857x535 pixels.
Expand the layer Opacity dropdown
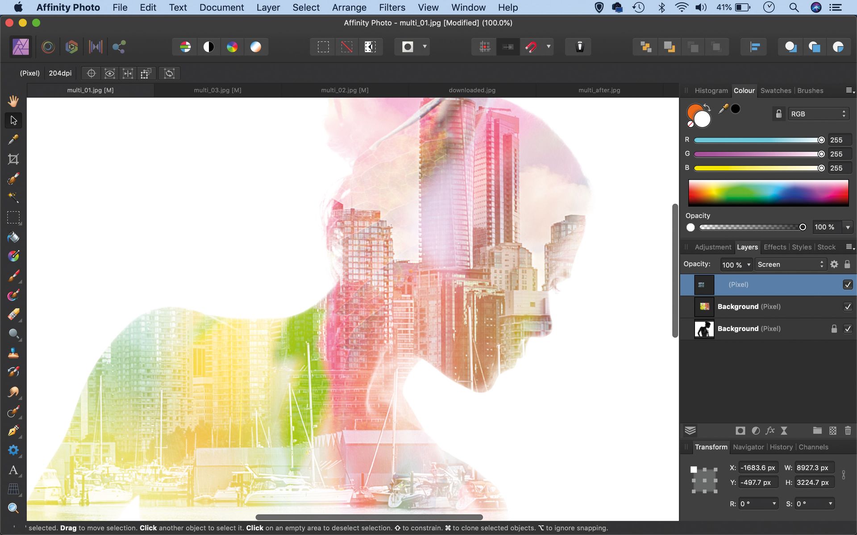coord(749,264)
